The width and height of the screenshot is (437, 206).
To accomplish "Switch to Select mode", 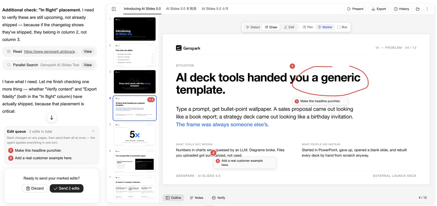I will (x=253, y=27).
